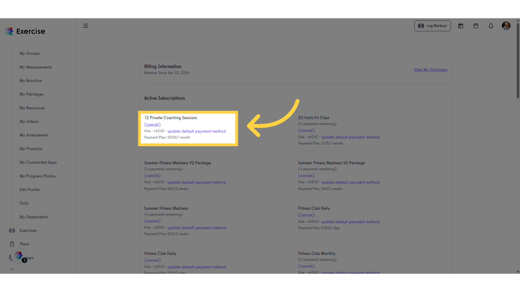Image resolution: width=520 pixels, height=292 pixels.
Task: Cancel Fitness Club Daily in right column
Action: pos(306,215)
